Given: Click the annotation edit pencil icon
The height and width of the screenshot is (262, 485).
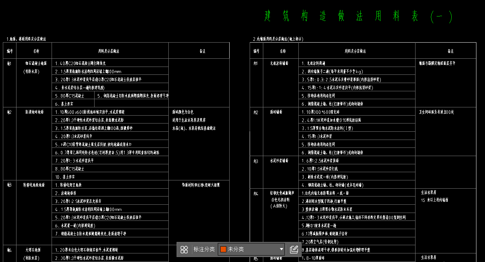Looking at the screenshot, I should tap(294, 249).
